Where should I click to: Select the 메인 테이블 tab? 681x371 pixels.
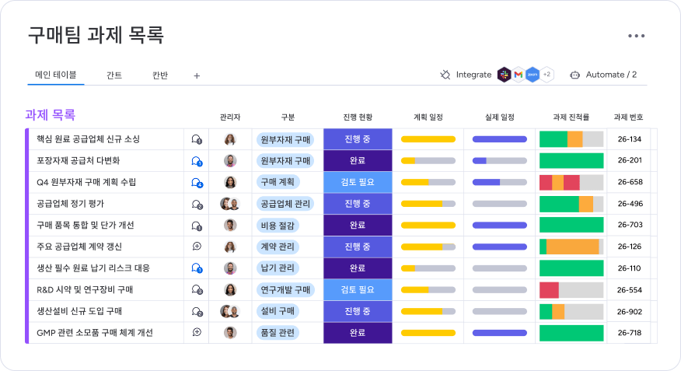click(x=56, y=75)
